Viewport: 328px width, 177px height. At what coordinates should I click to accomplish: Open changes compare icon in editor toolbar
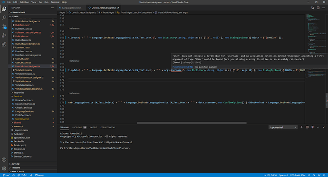click(312, 8)
